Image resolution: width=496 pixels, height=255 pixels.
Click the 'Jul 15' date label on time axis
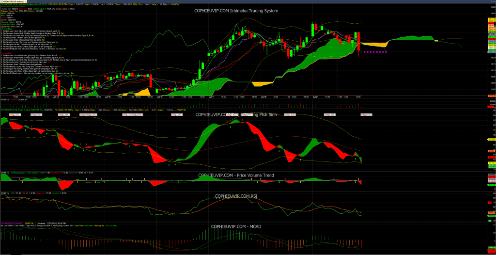pyautogui.click(x=108, y=97)
